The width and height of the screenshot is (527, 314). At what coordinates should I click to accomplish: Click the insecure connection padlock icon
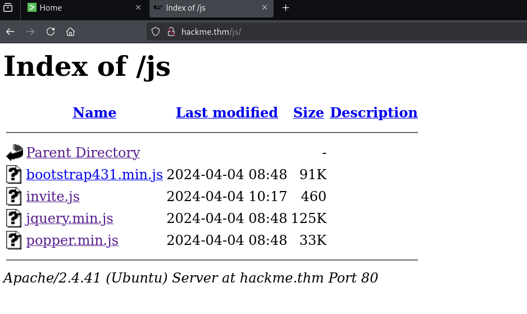click(171, 31)
